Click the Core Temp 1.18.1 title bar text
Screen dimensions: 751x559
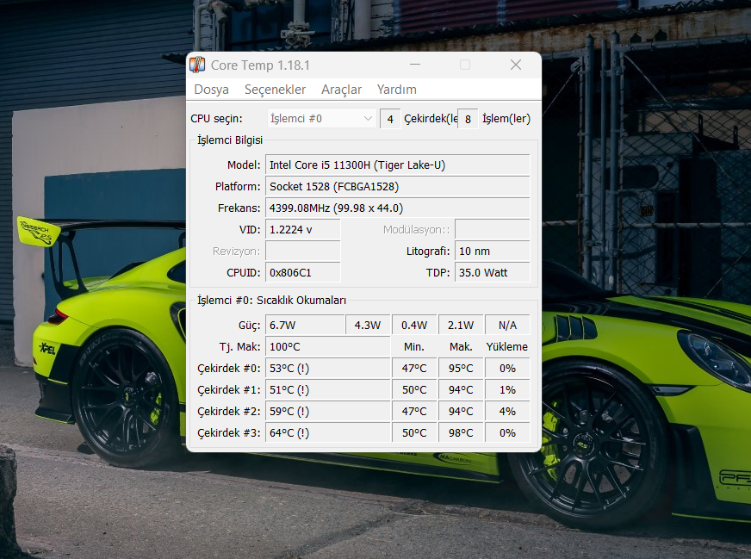click(x=260, y=65)
